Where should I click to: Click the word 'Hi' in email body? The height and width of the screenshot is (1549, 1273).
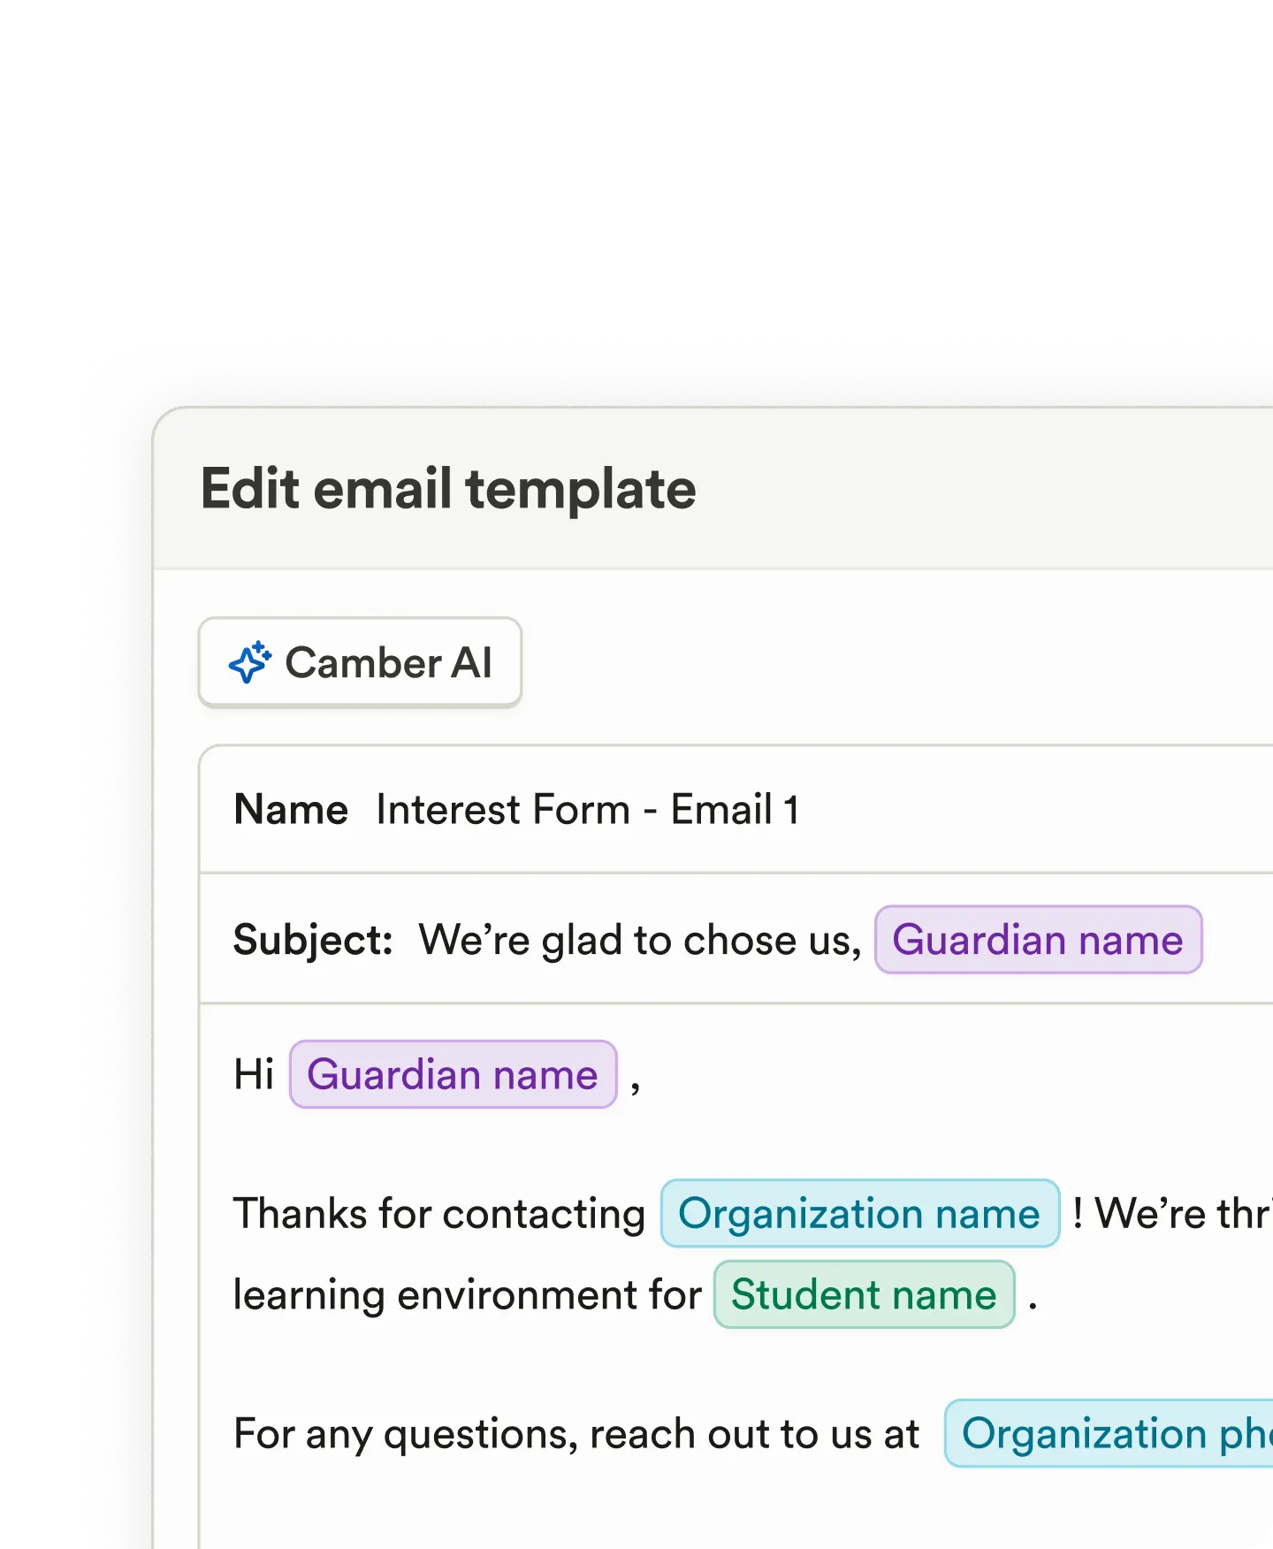pyautogui.click(x=253, y=1075)
